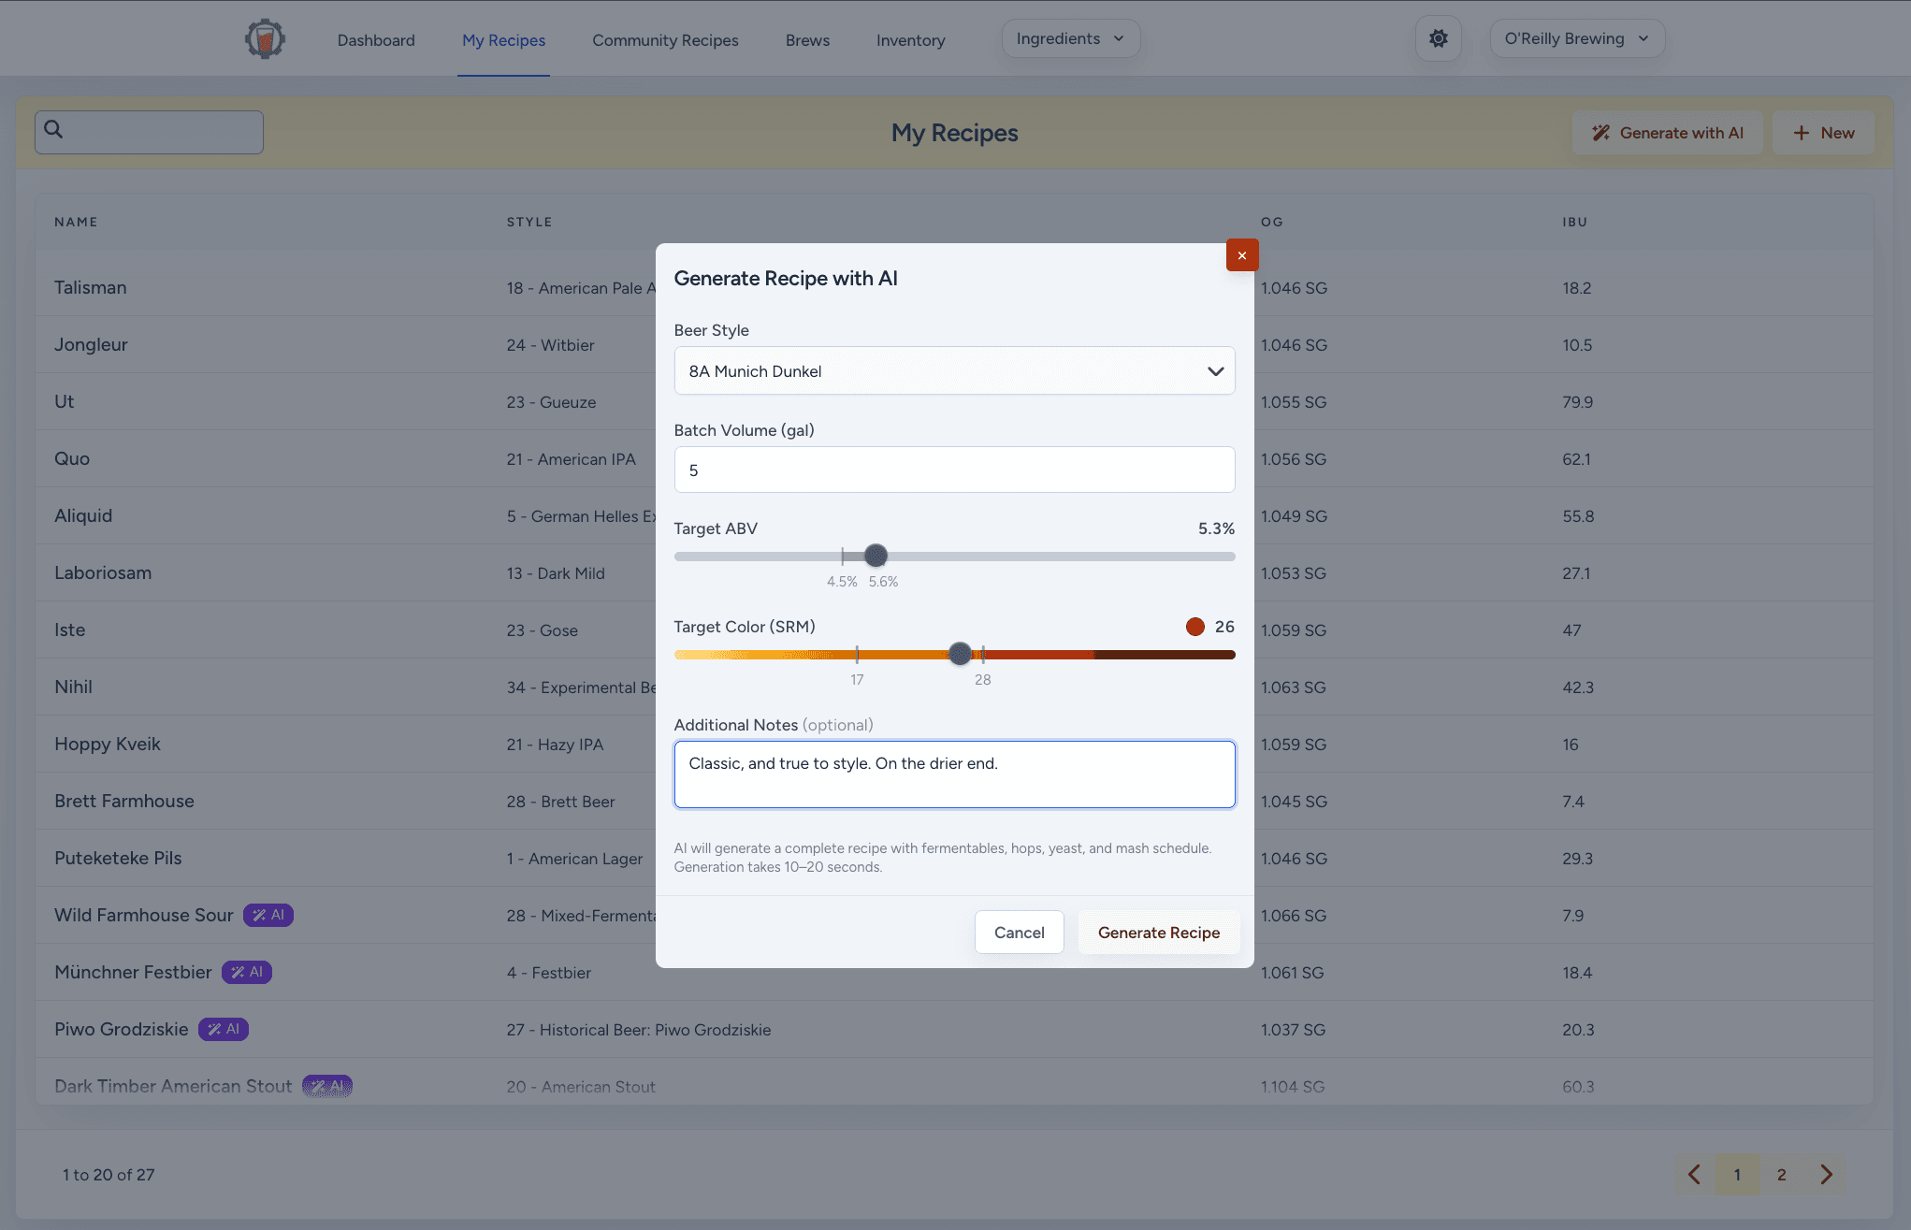The width and height of the screenshot is (1911, 1230).
Task: Cancel the AI recipe dialog
Action: (x=1019, y=933)
